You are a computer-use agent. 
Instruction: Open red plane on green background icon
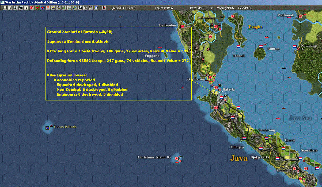click(37, 8)
